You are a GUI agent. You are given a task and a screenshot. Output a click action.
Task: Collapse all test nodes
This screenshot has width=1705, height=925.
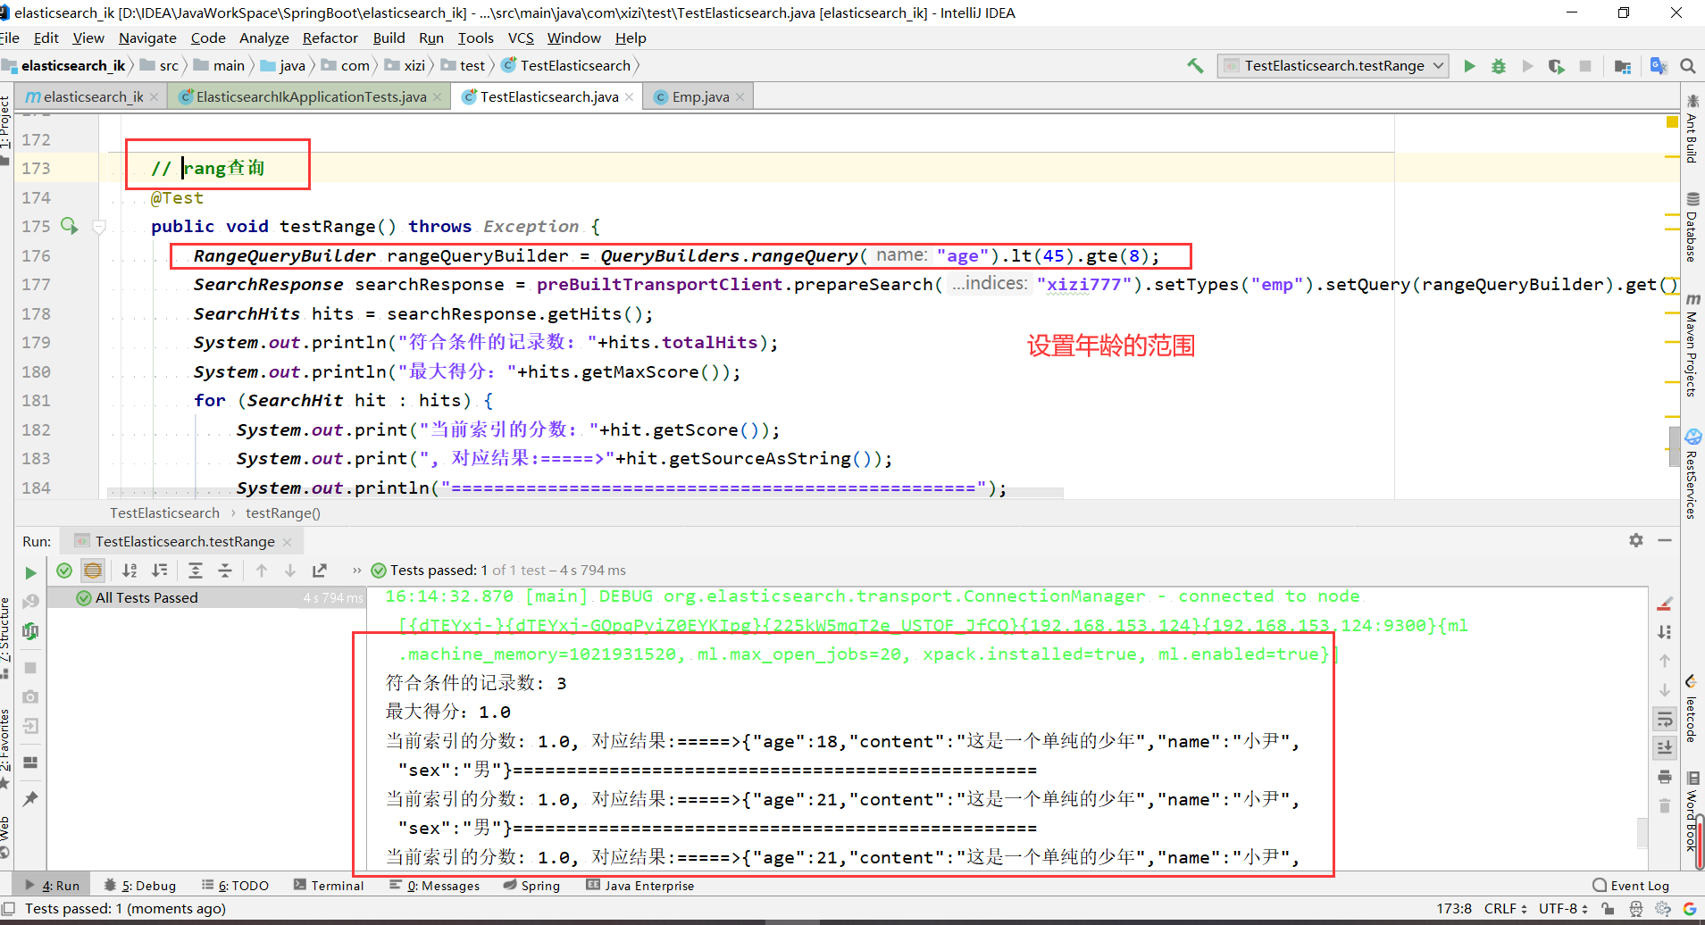coord(225,571)
